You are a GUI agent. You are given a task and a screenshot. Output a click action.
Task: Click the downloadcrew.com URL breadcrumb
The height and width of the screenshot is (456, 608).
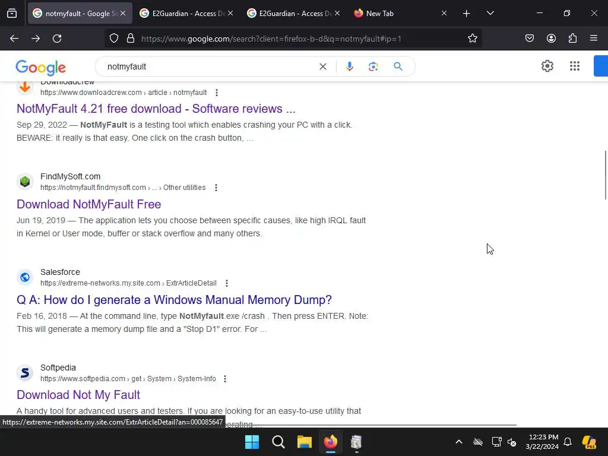pos(123,93)
